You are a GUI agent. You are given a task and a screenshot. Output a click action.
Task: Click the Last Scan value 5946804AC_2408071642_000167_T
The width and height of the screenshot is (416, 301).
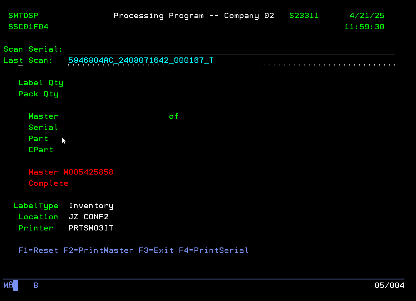141,61
